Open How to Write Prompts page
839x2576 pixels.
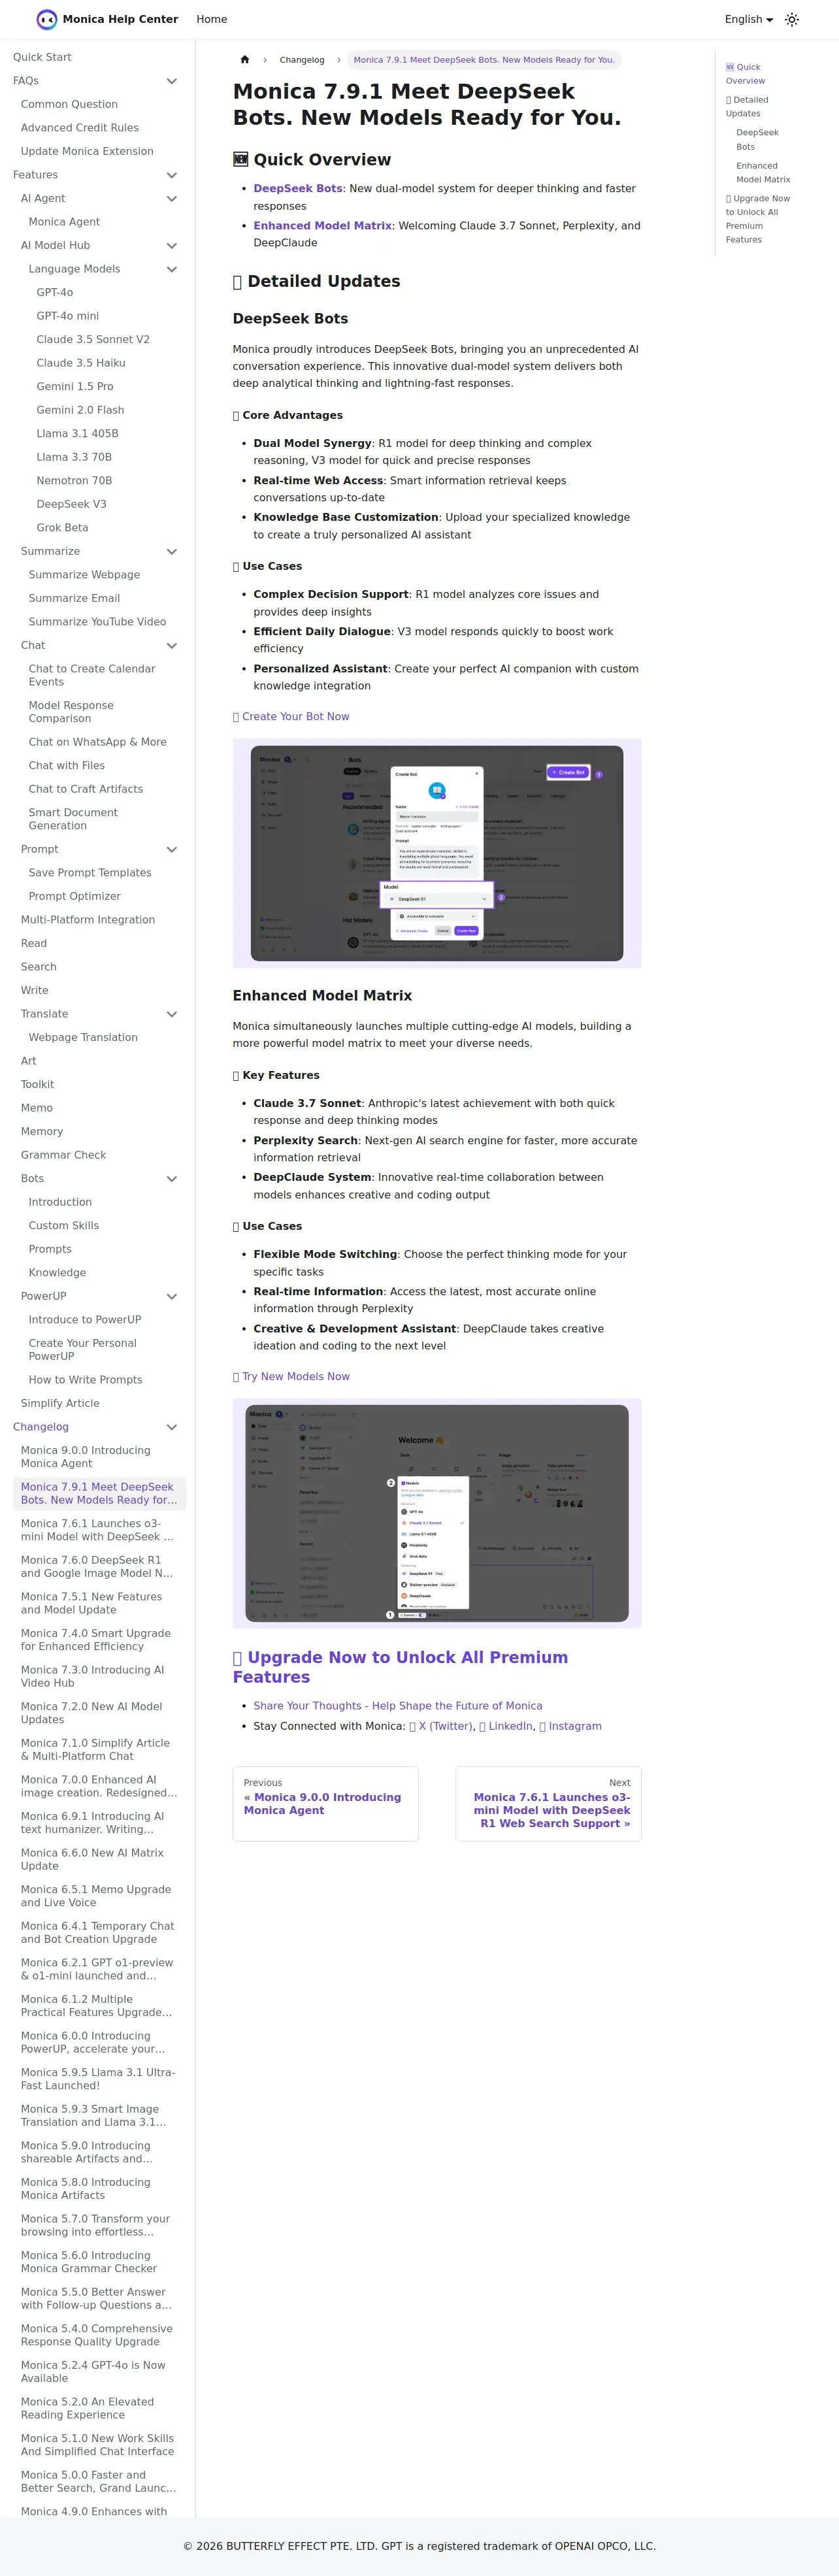tap(86, 1379)
